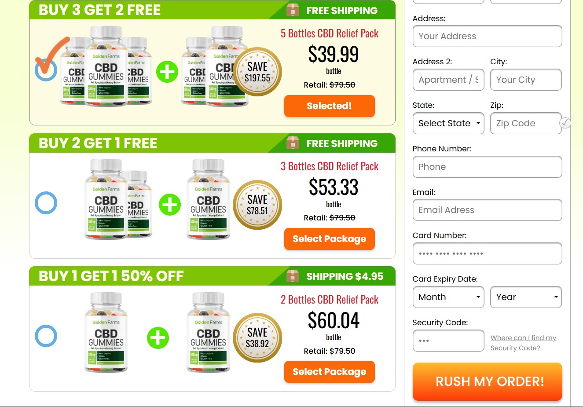Open the 'Where can I find my Security Code?' link

pos(524,343)
